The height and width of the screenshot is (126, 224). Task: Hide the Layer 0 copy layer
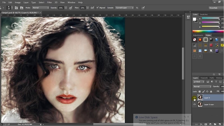194,104
